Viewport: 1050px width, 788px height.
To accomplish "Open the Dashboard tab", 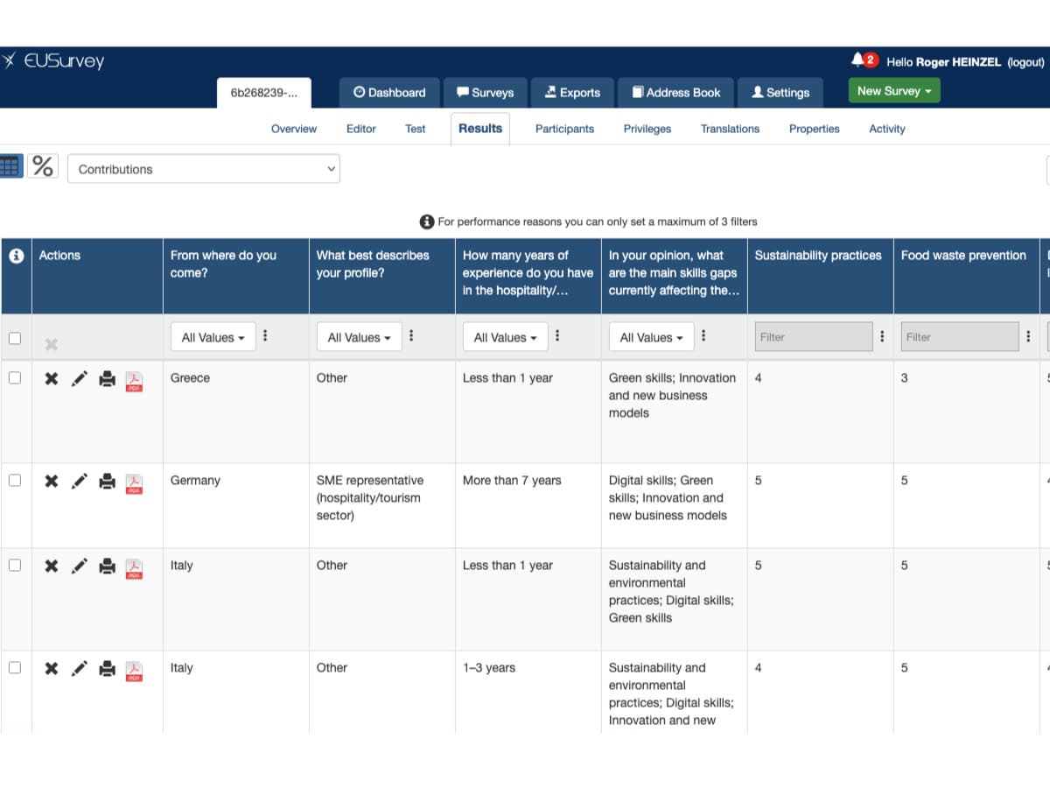I will coord(389,93).
